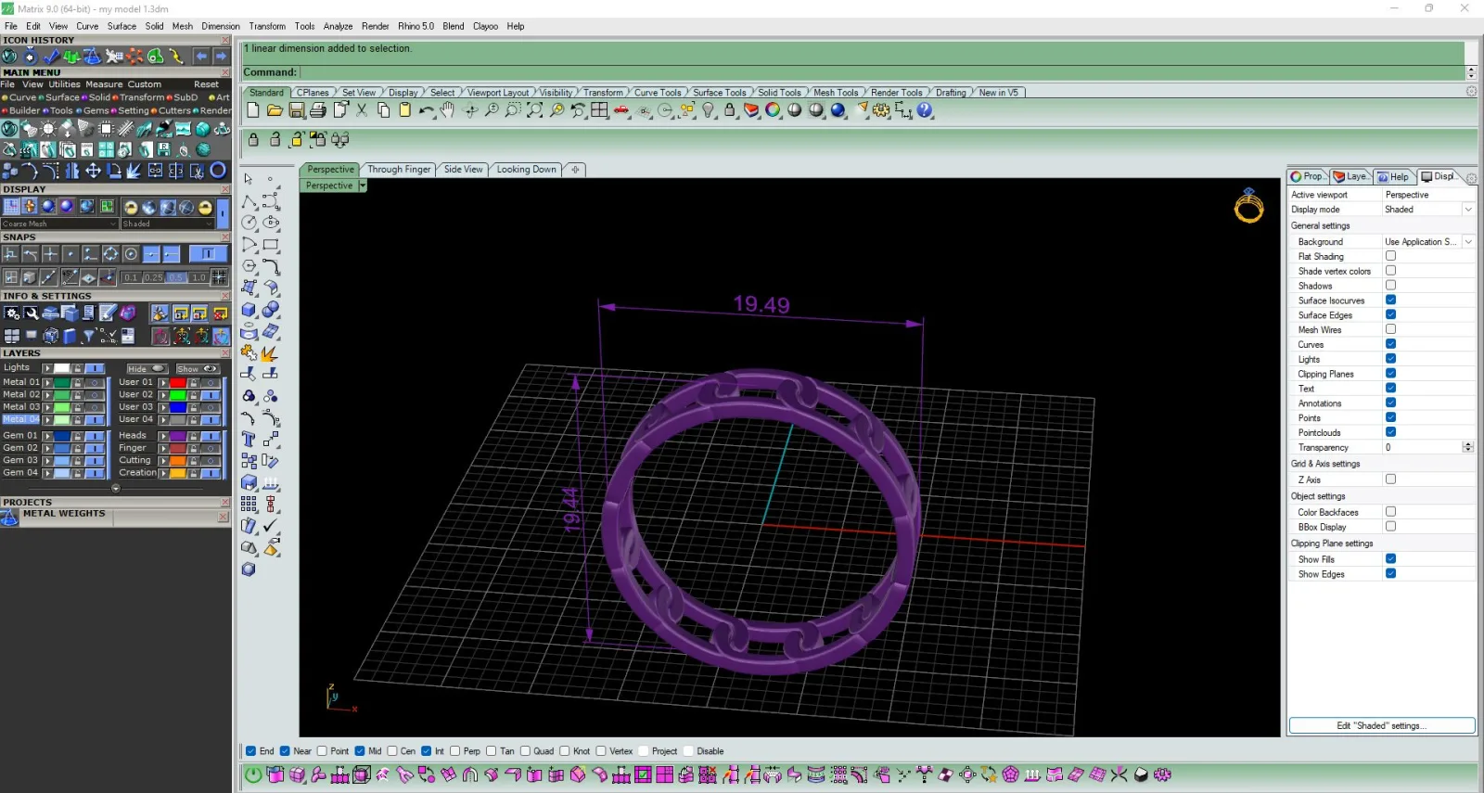Toggle the Quad osnap checkbox
Image resolution: width=1484 pixels, height=793 pixels.
(x=526, y=751)
